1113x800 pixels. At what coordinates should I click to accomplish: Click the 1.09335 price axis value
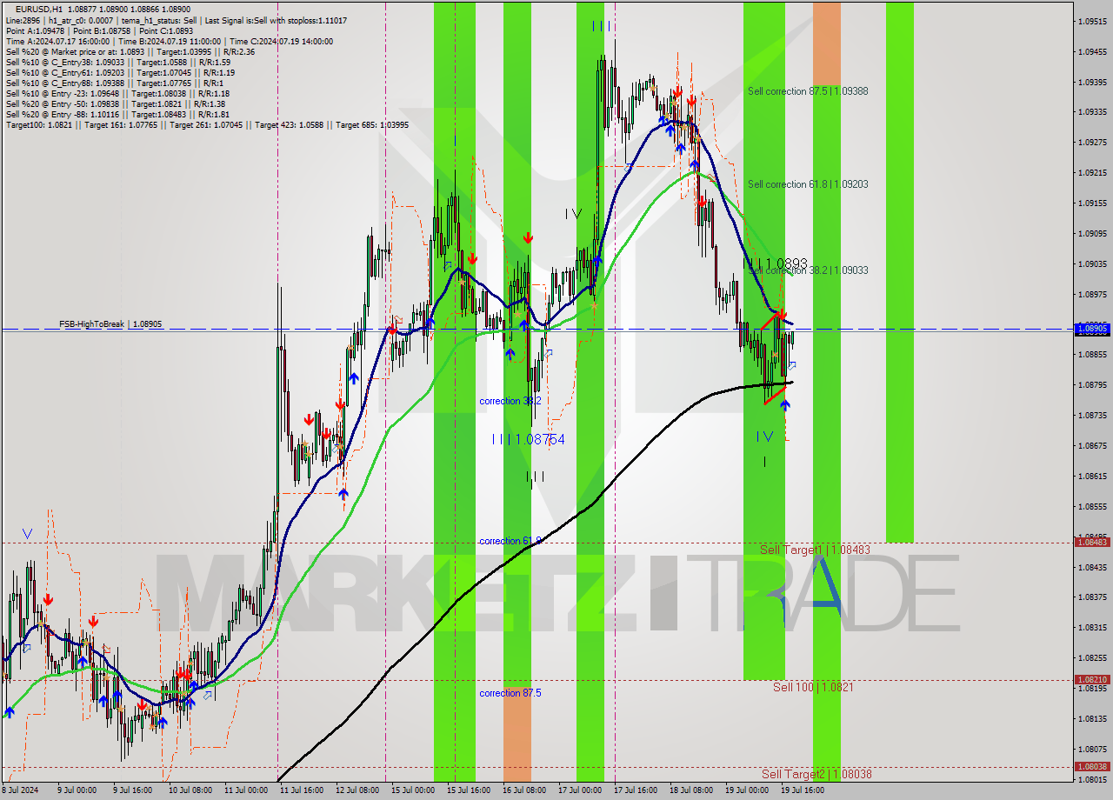click(x=1091, y=112)
